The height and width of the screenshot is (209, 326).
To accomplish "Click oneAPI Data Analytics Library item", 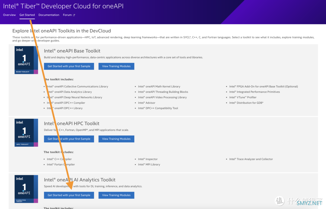I will click(69, 92).
